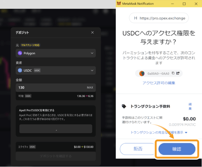Click the $0.00→$130.00 equity value
Viewport: 202px width, 167px height.
(x=84, y=147)
